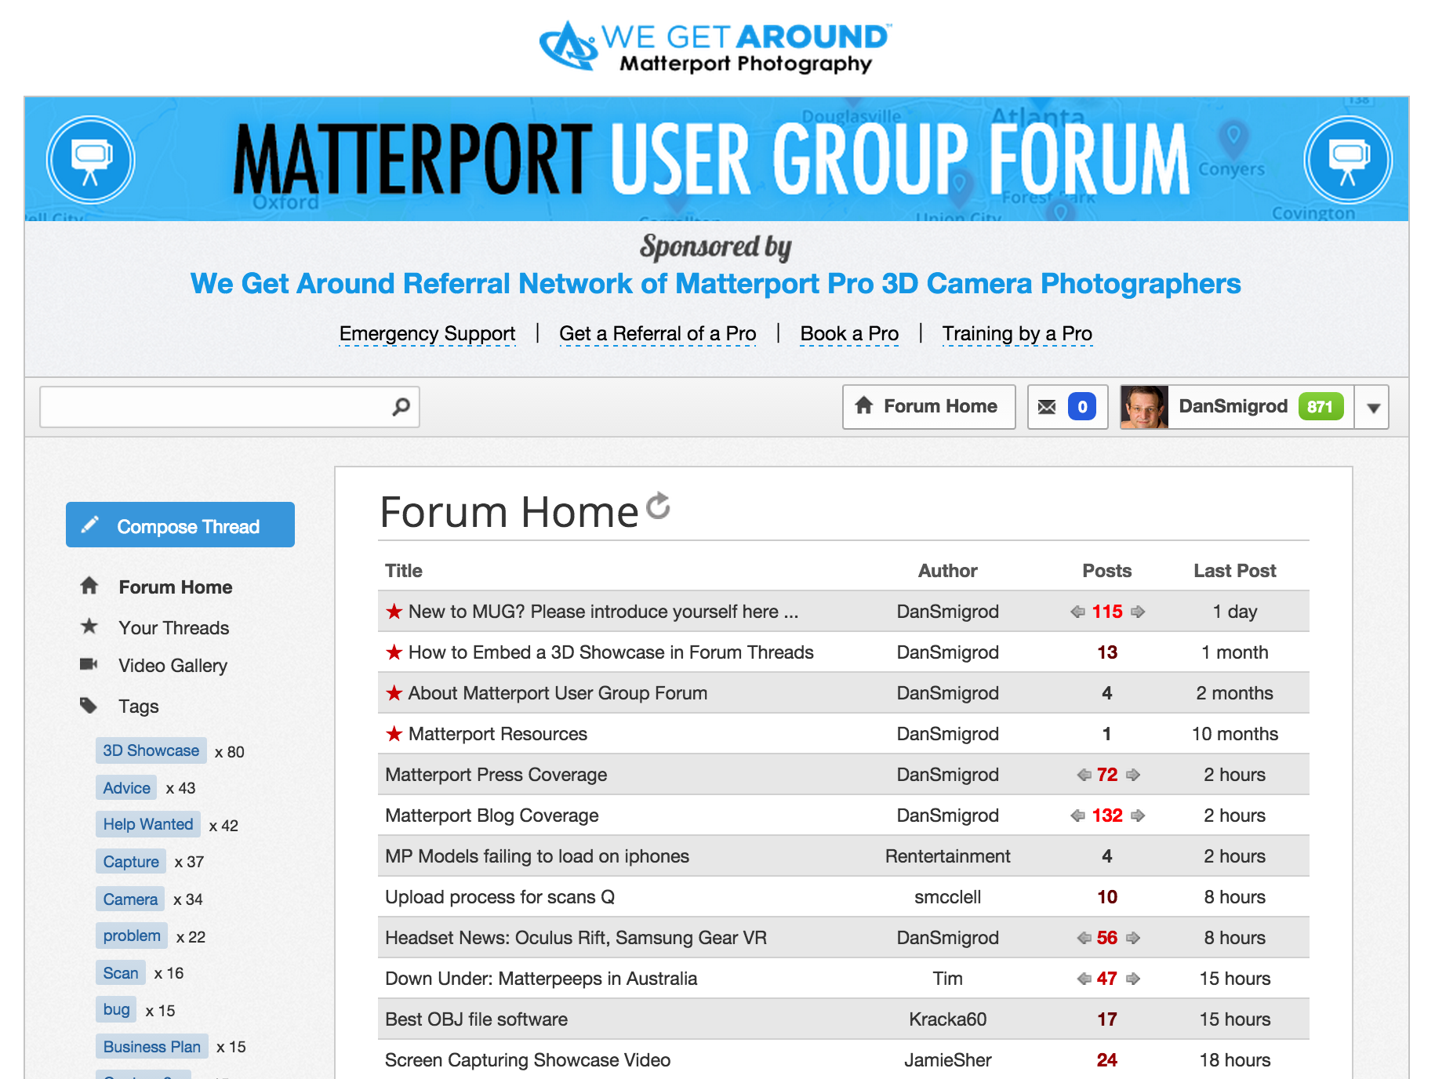Open Video Gallery in sidebar
Screen dimensions: 1435x1079
pos(173,666)
